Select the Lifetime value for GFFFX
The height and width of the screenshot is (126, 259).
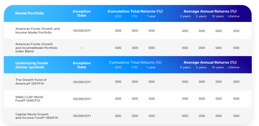tap(236, 82)
